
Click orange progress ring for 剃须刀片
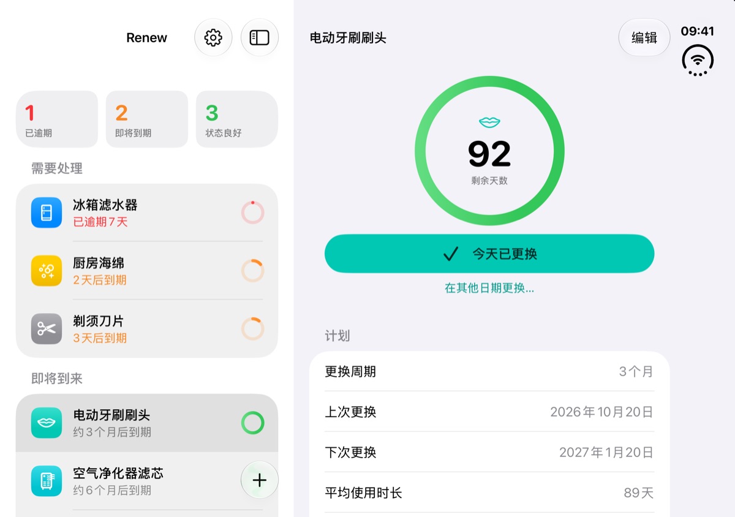(252, 329)
